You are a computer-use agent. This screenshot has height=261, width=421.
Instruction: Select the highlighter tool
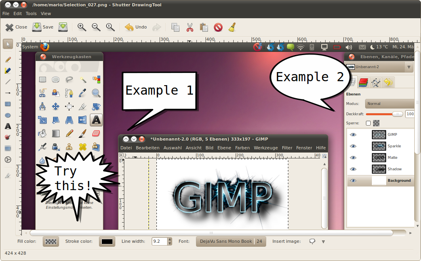[x=8, y=70]
